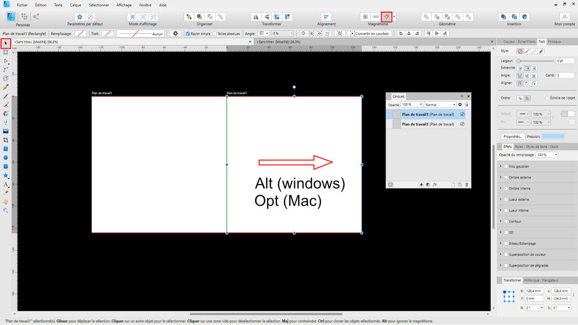Open the Styles de texte tab
This screenshot has height=325, width=578.
coord(536,147)
